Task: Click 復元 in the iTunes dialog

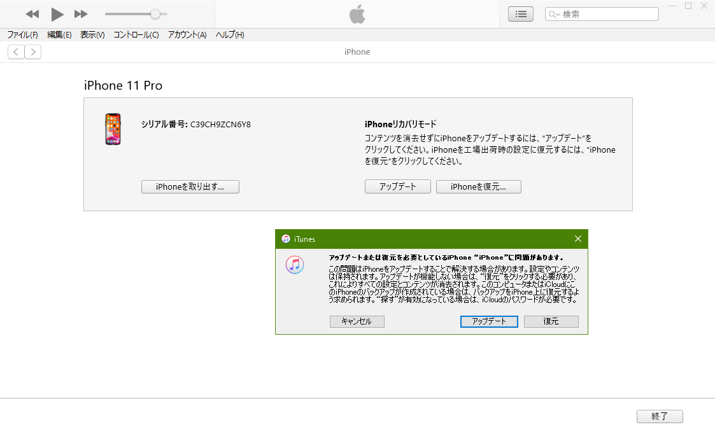Action: 551,321
